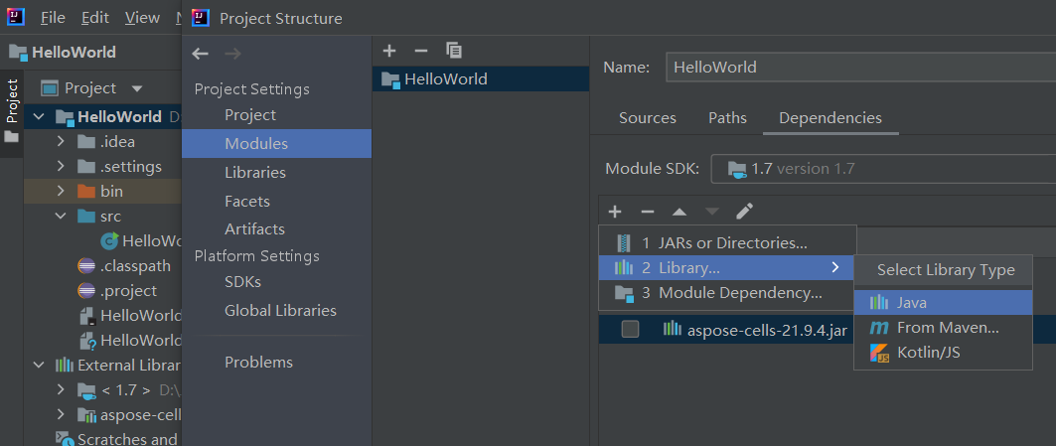Screen dimensions: 1056x446
Task: Remove selected module with minus icon
Action: click(421, 51)
